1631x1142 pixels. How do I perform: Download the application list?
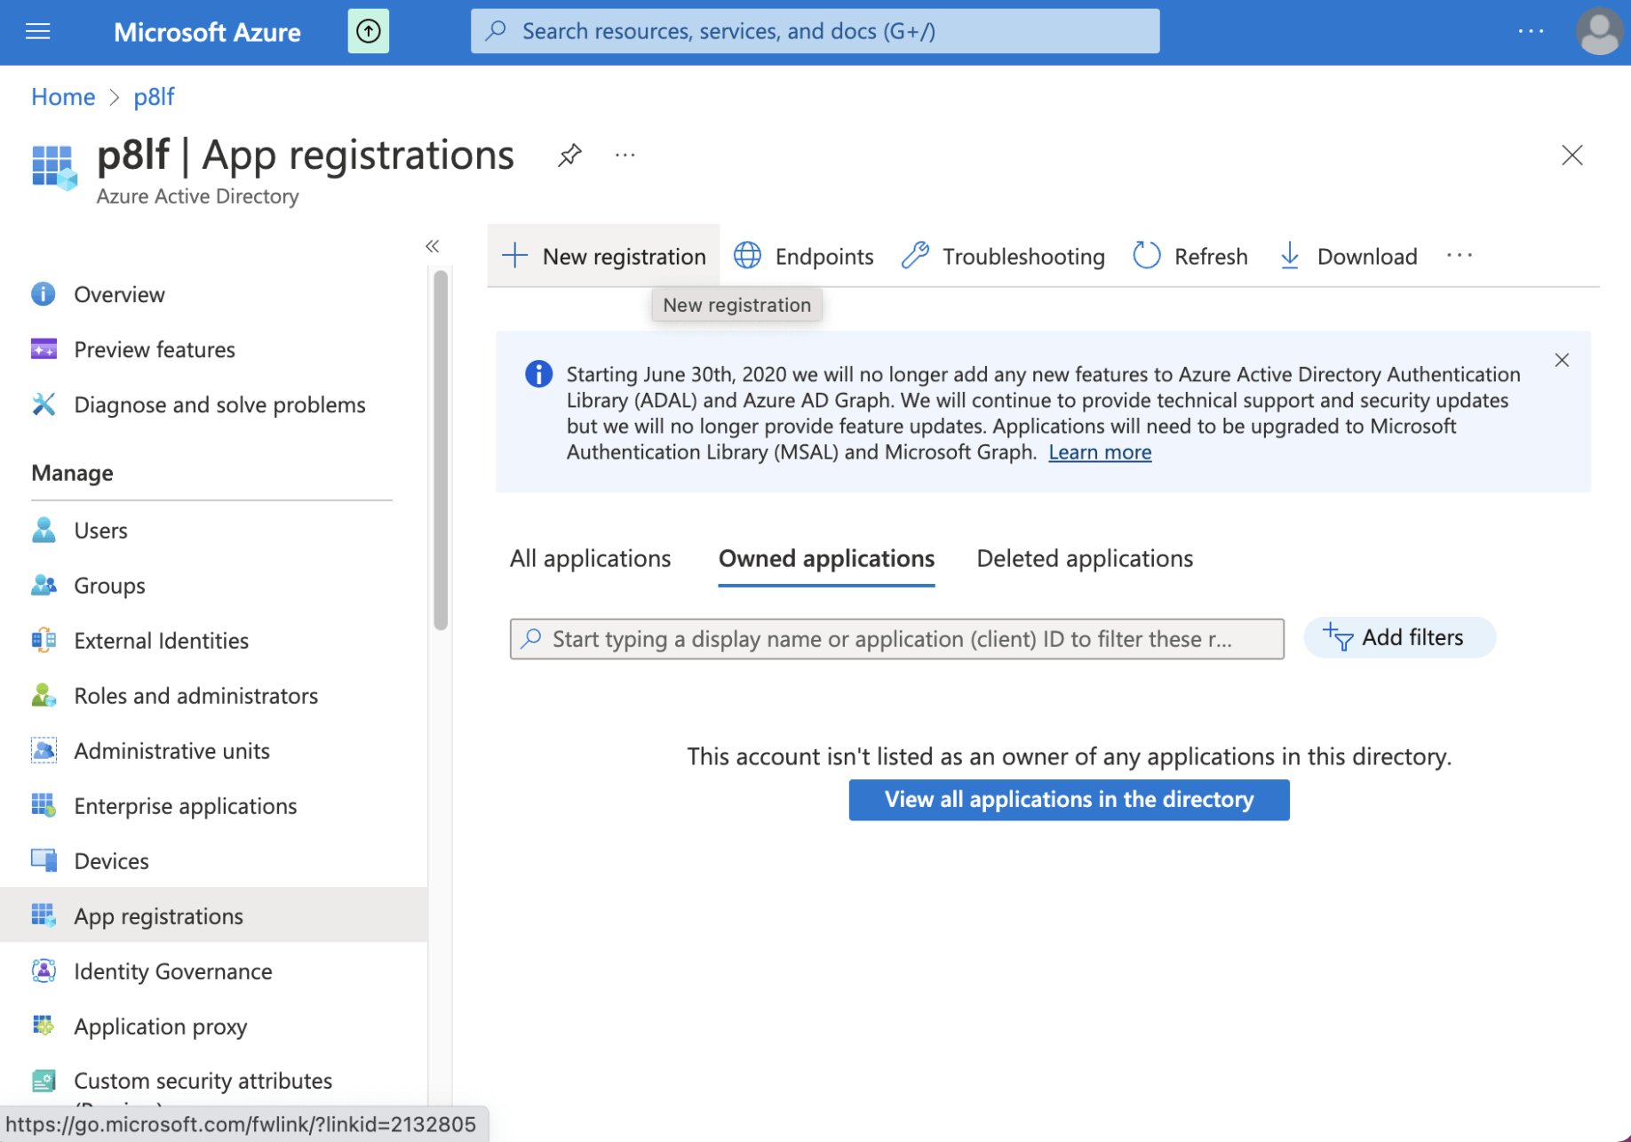point(1349,256)
